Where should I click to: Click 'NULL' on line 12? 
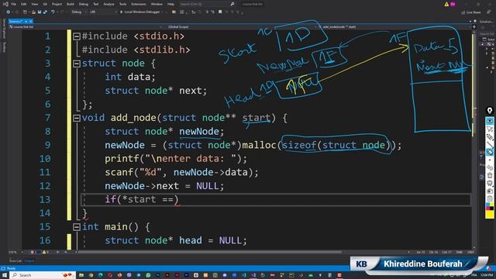pyautogui.click(x=208, y=186)
